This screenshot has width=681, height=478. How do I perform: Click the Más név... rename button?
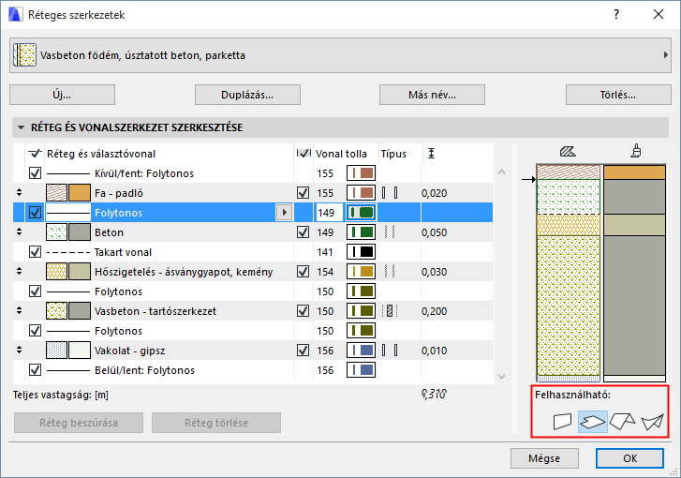[432, 95]
